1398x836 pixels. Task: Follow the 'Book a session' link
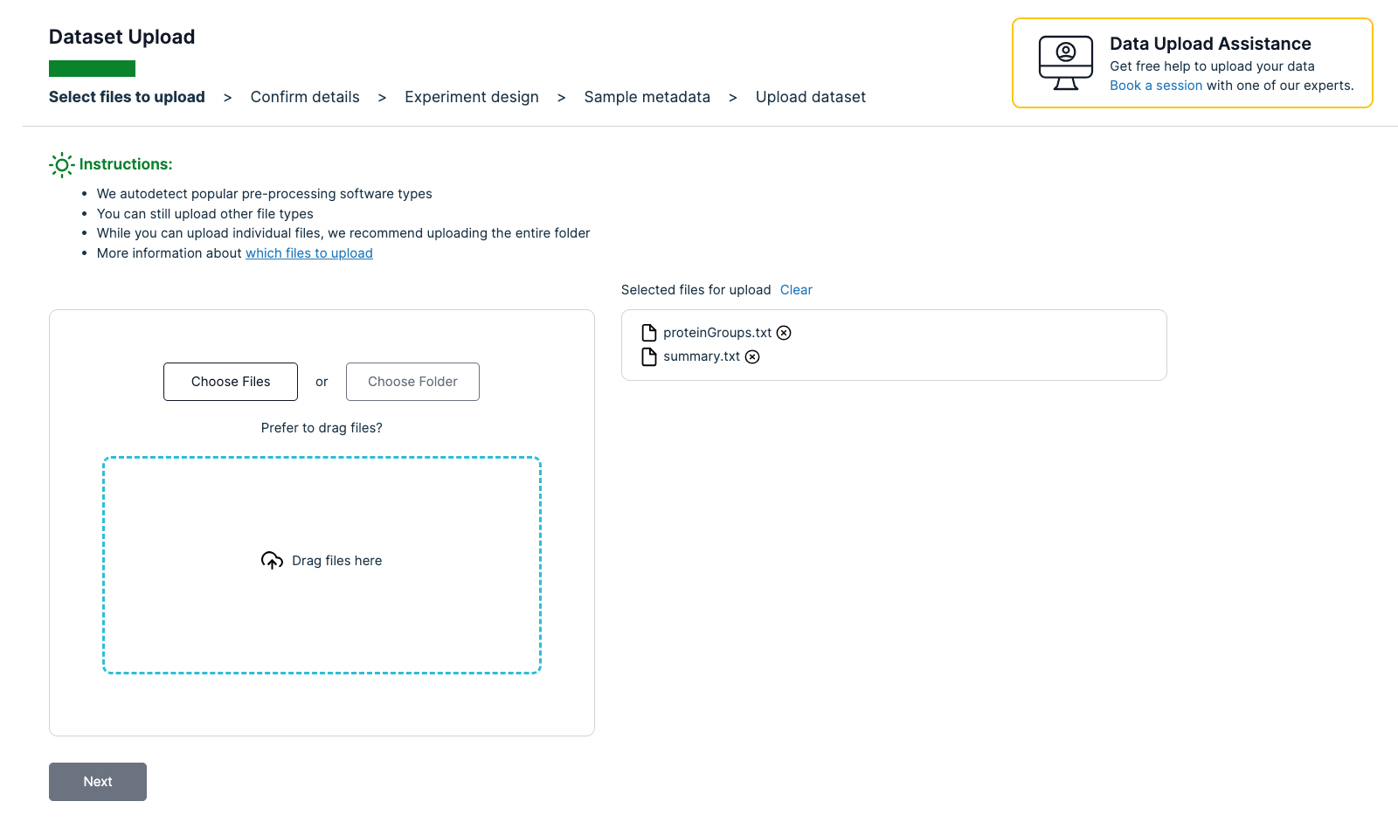1156,86
